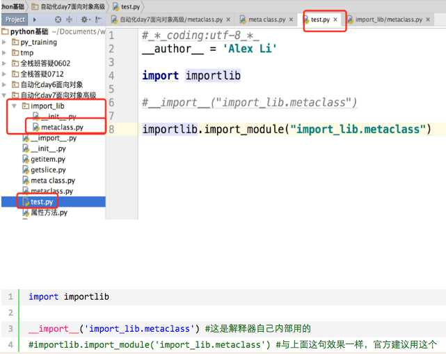The width and height of the screenshot is (446, 354).
Task: Click the 全栈班答疑0602 folder icon
Action: tap(15, 63)
